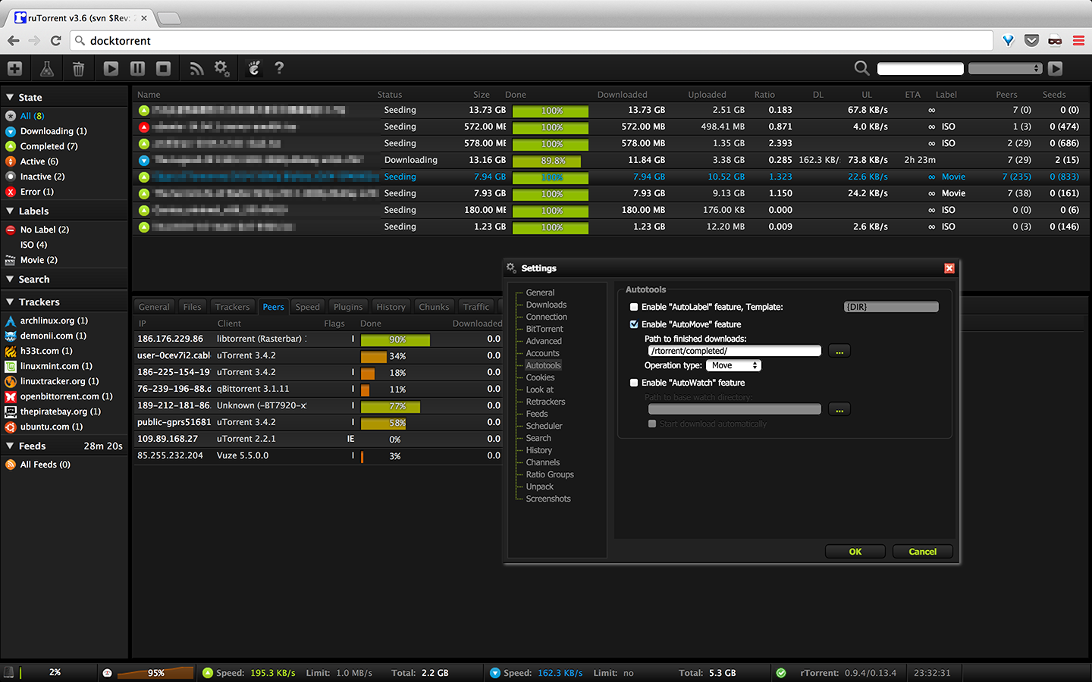Open the Traffic tab
The width and height of the screenshot is (1092, 682).
click(x=476, y=307)
